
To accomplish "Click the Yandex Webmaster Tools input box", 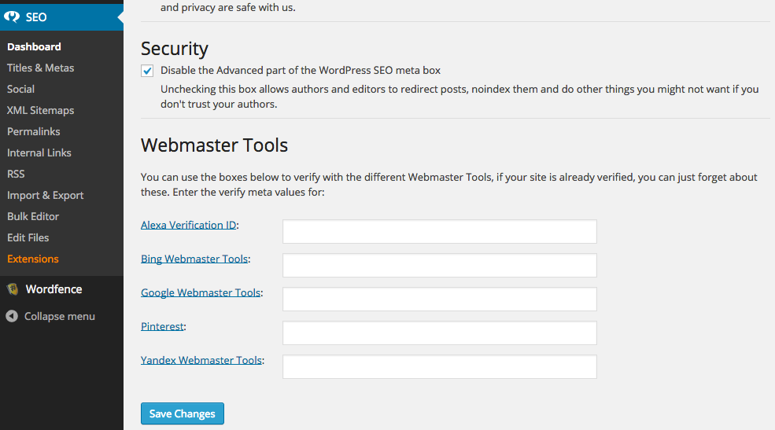I will click(x=439, y=367).
